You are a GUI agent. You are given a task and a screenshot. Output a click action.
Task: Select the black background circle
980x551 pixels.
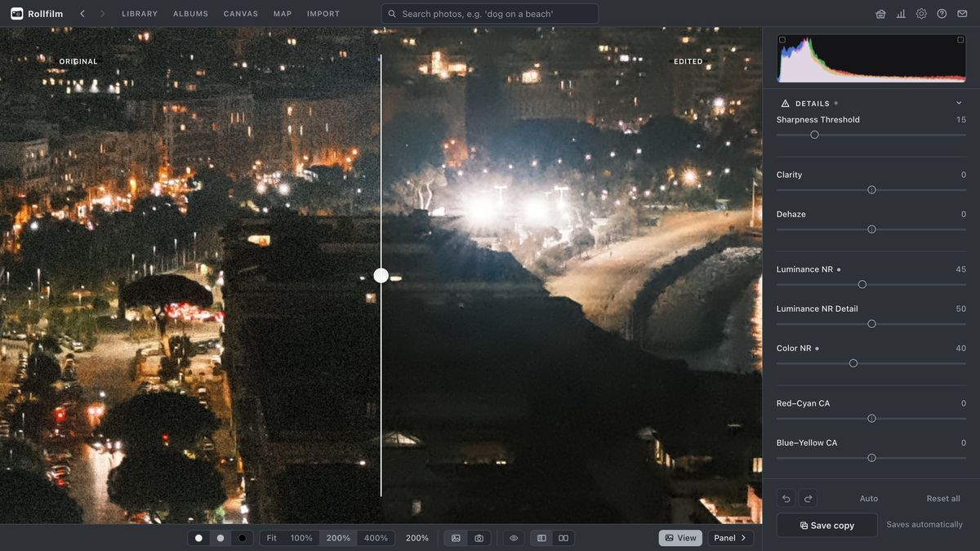pos(242,538)
